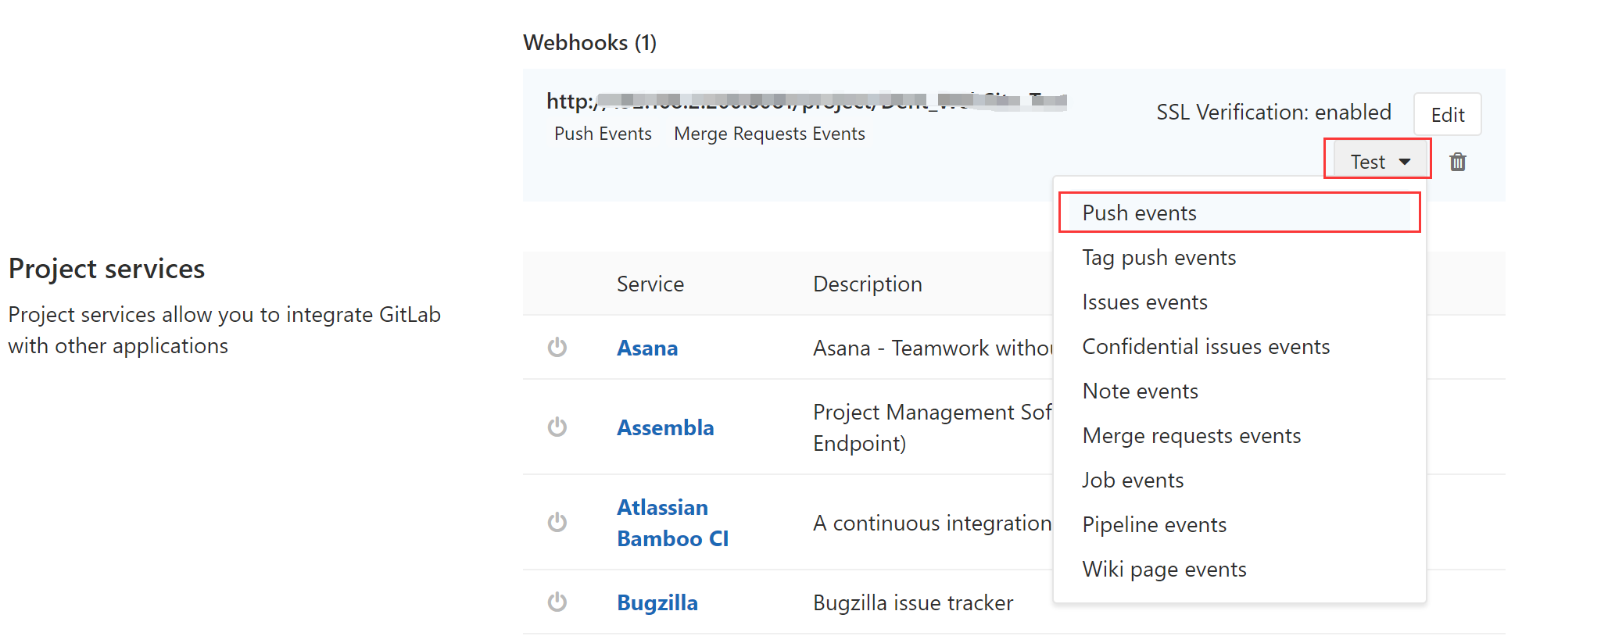Click the power icon beside Assembla

click(557, 427)
